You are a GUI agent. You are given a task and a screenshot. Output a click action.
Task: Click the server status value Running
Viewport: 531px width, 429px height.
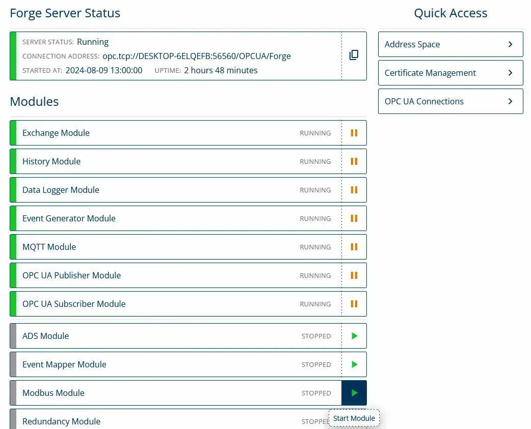(x=92, y=42)
